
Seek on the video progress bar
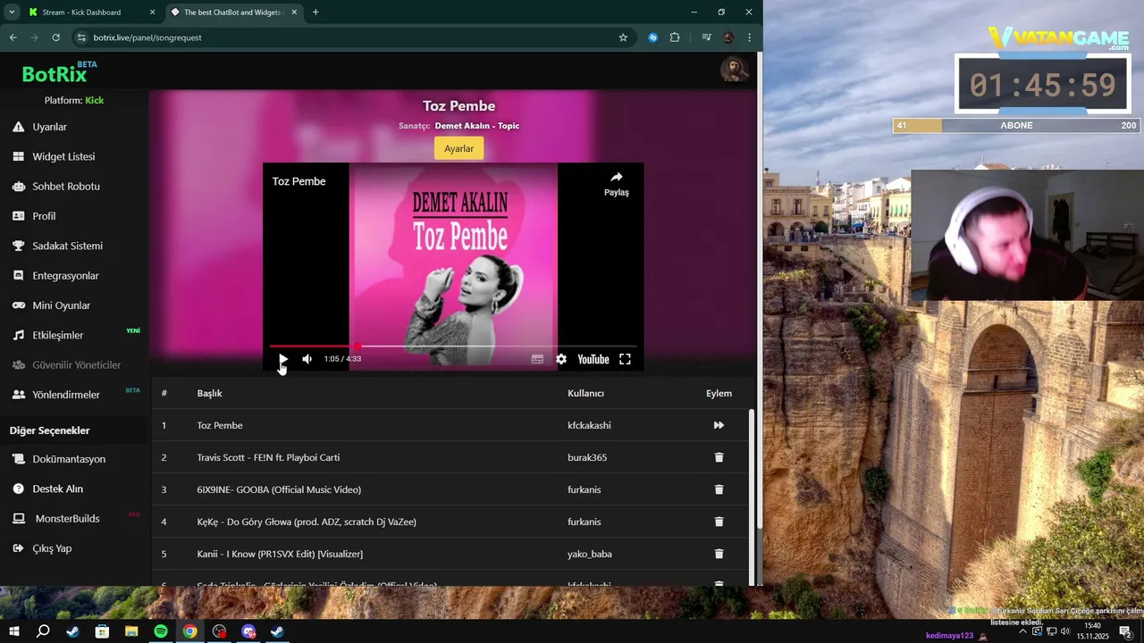(452, 346)
